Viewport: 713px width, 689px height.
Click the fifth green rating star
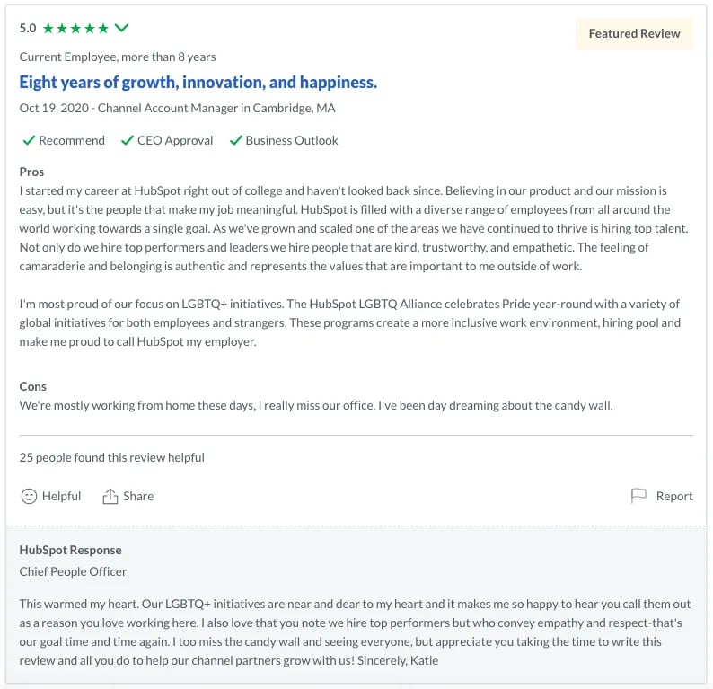103,29
